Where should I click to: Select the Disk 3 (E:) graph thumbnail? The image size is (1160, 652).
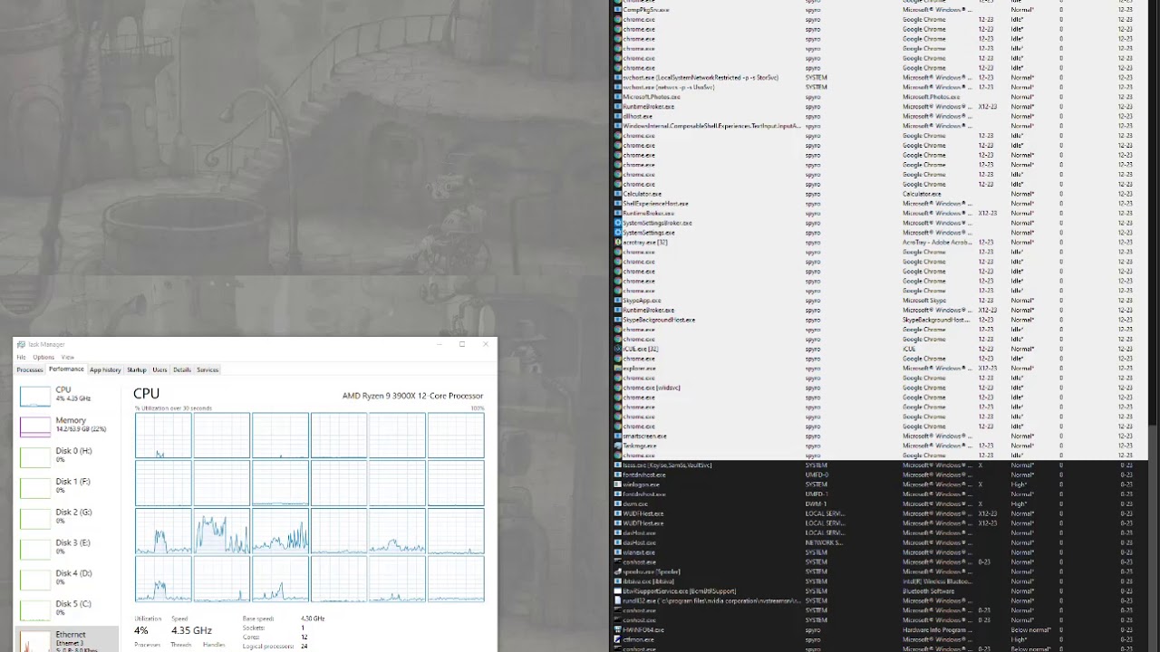pos(35,549)
